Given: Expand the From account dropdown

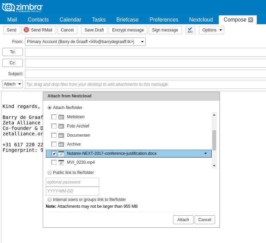Looking at the screenshot, I should (142, 42).
